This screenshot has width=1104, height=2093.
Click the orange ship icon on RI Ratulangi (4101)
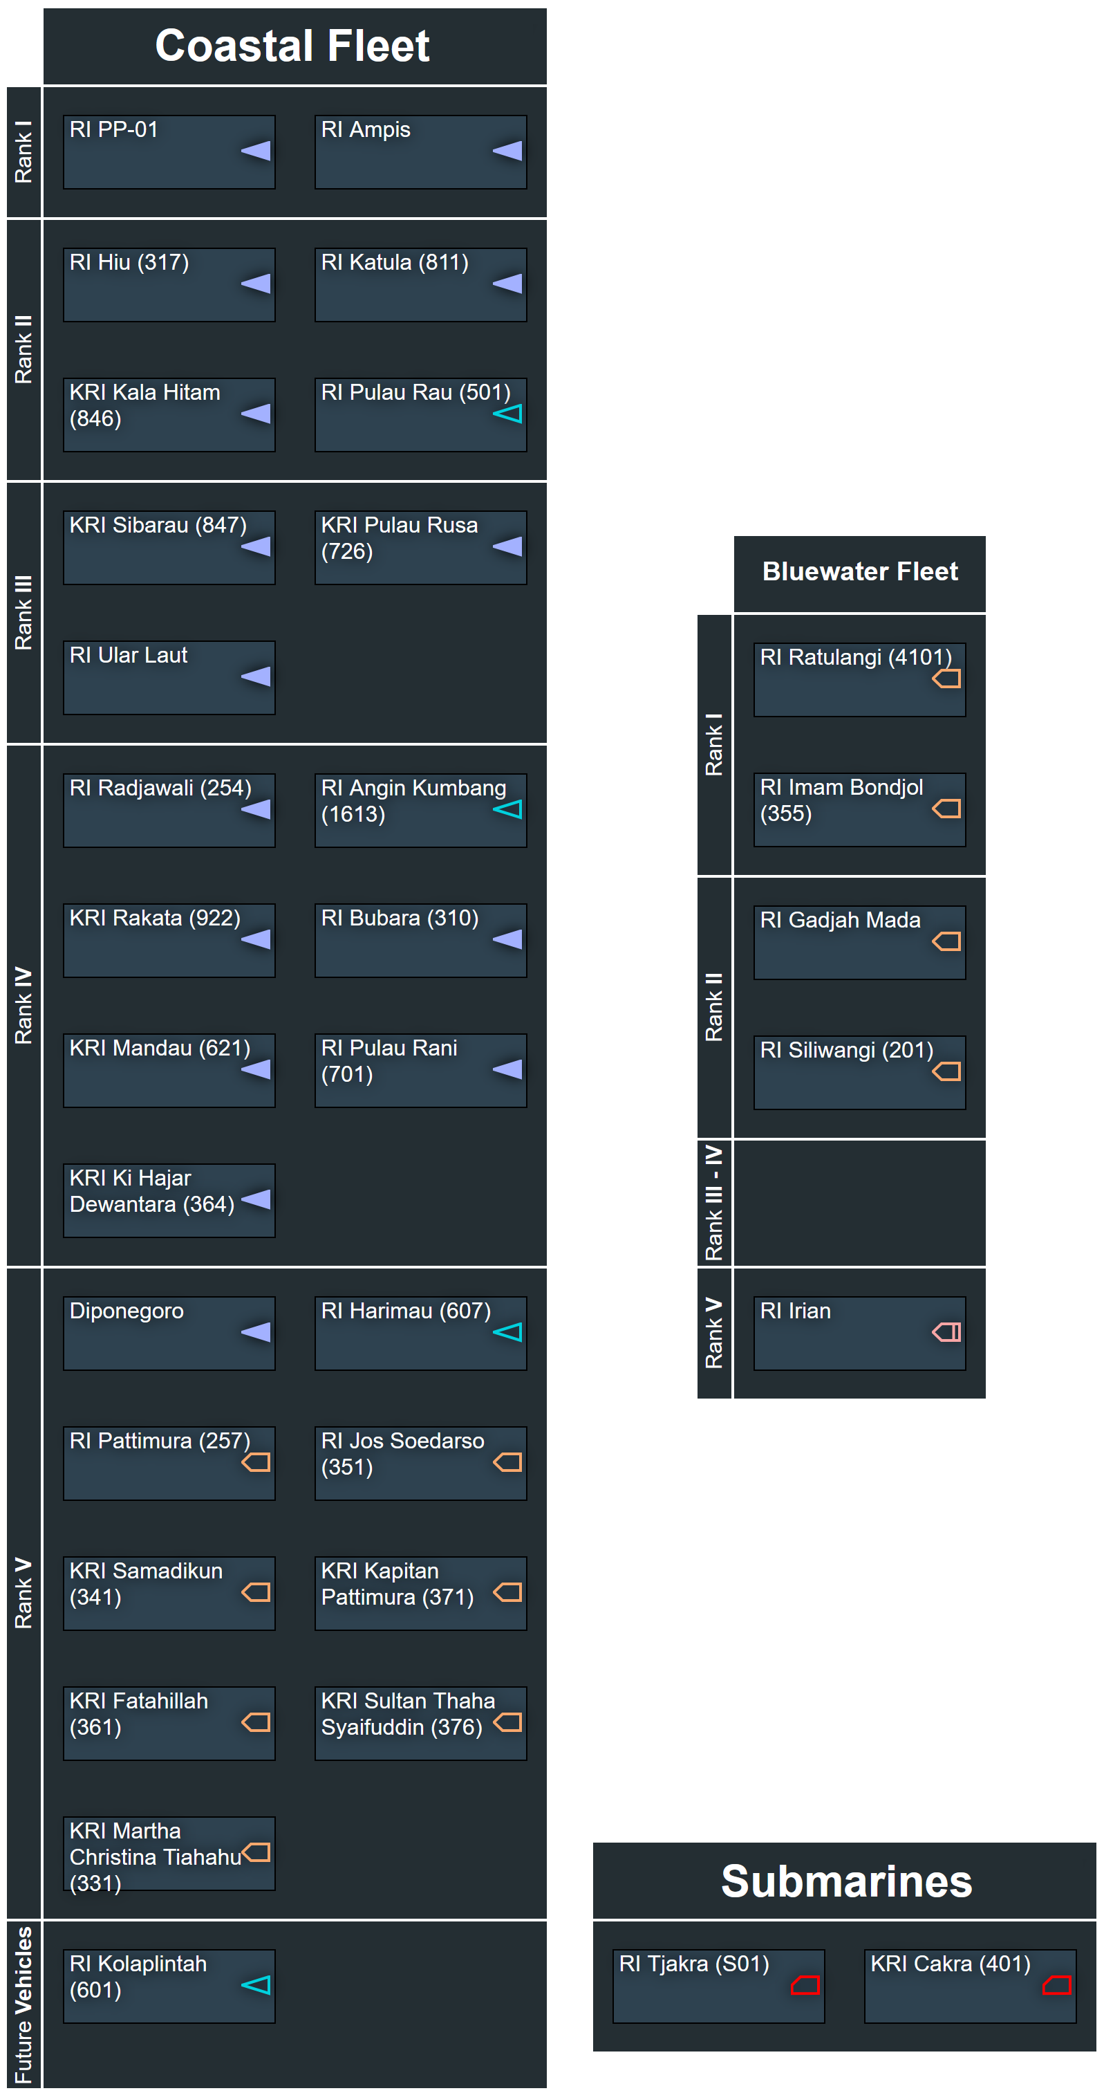pyautogui.click(x=947, y=679)
